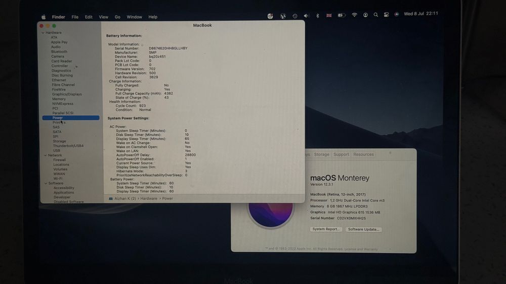This screenshot has height=284, width=506.
Task: Select Apple Pay in the sidebar
Action: 59,42
